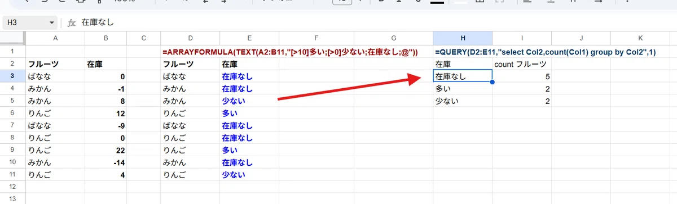Image resolution: width=677 pixels, height=204 pixels.
Task: Select column J header
Action: (581, 38)
